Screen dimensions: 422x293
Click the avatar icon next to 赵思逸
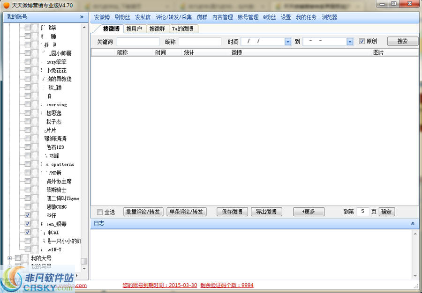click(x=36, y=113)
